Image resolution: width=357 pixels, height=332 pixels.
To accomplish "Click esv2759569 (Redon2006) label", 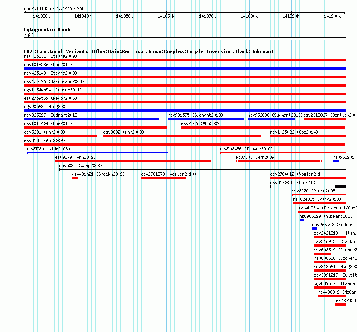I will click(51, 98).
